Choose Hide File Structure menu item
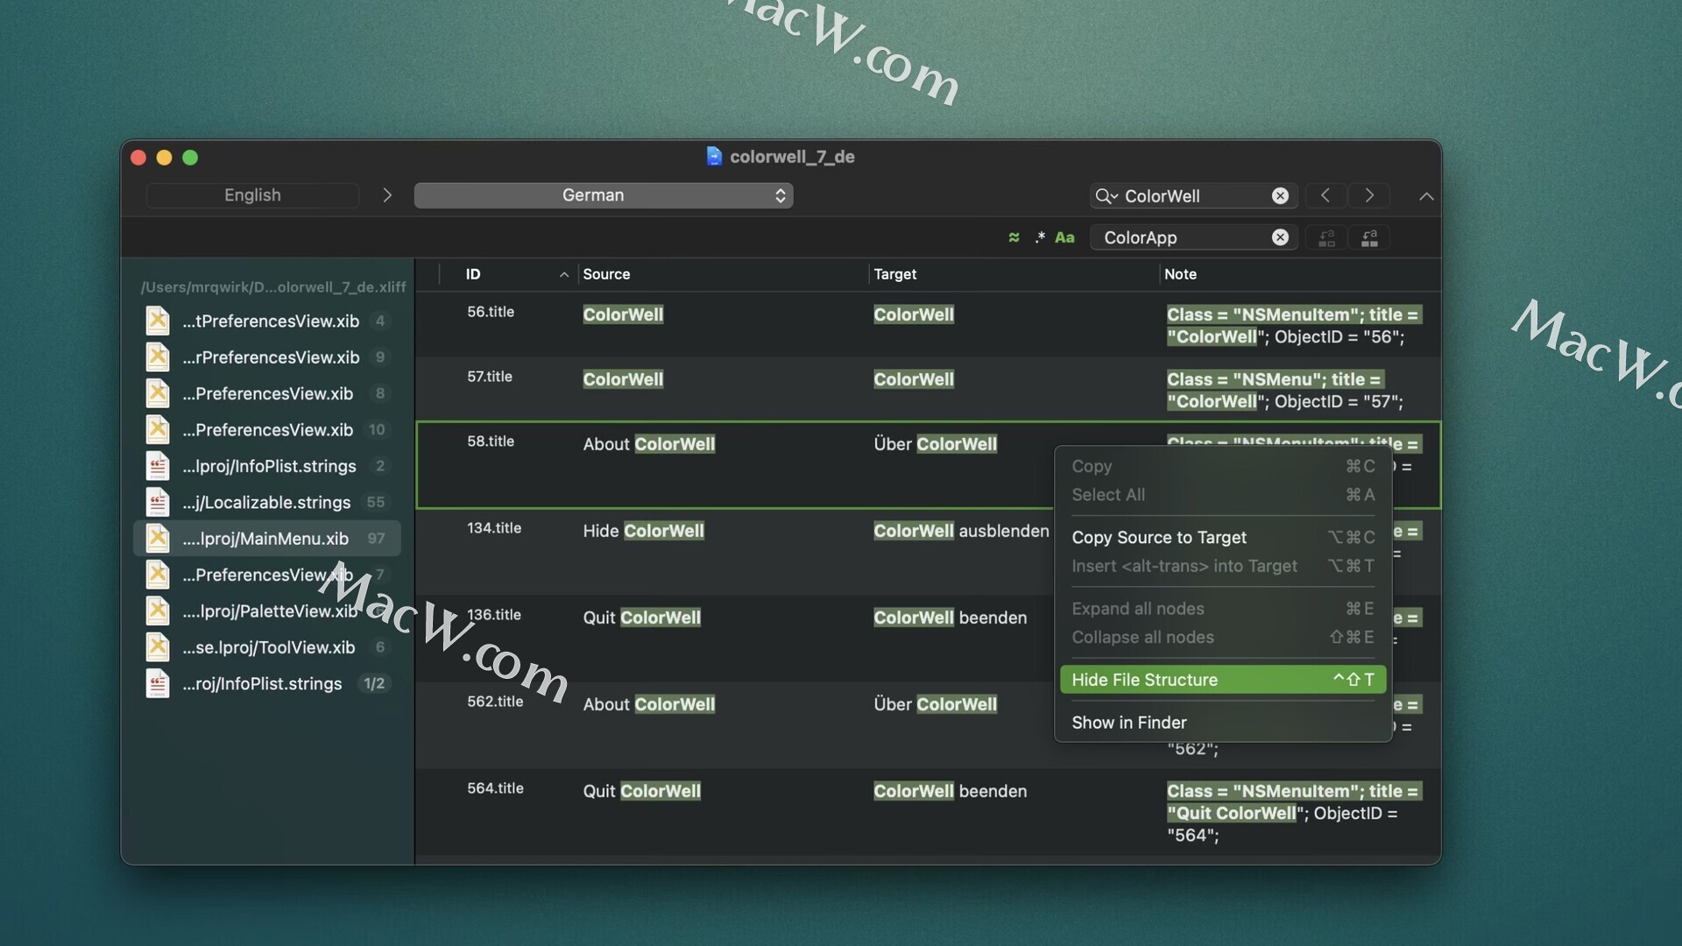Screen dimensions: 1682x946 click(x=1223, y=680)
